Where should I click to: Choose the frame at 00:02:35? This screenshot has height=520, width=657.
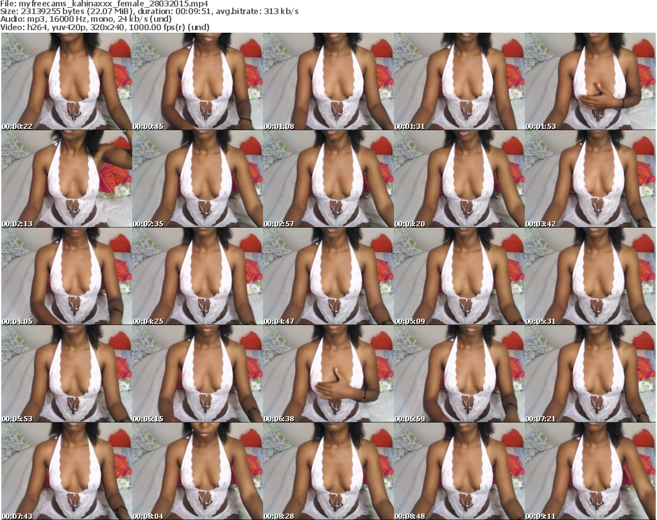point(198,179)
